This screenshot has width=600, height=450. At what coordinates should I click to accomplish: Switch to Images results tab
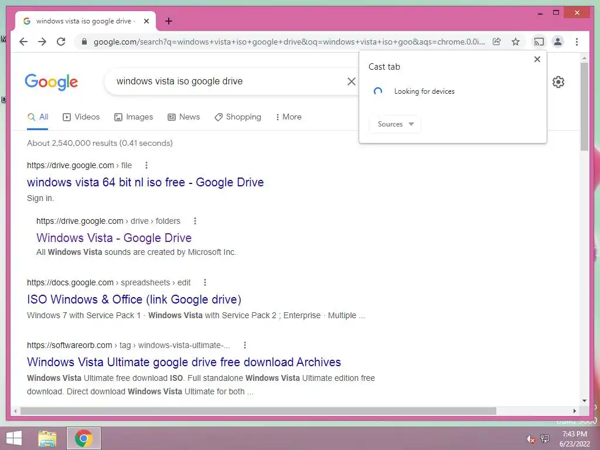134,117
